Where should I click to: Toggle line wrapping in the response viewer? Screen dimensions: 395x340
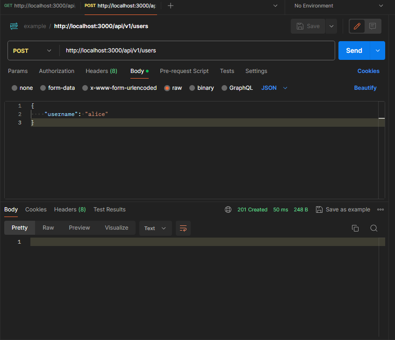pos(183,228)
